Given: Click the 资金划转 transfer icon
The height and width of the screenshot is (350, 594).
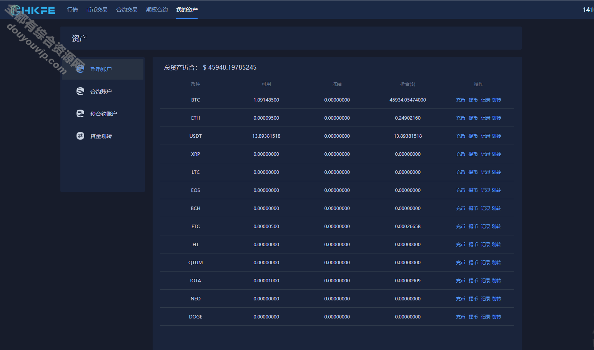Looking at the screenshot, I should [80, 136].
